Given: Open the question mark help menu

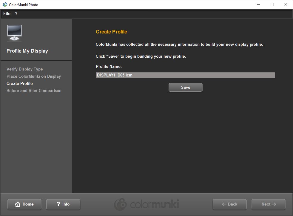Looking at the screenshot, I should click(16, 13).
